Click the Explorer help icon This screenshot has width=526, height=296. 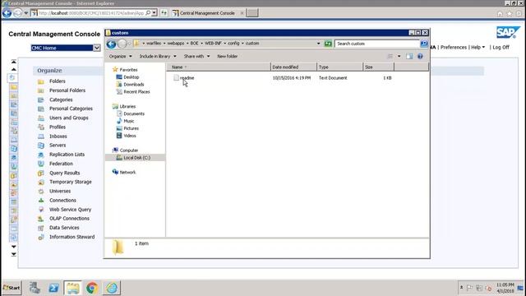click(420, 57)
